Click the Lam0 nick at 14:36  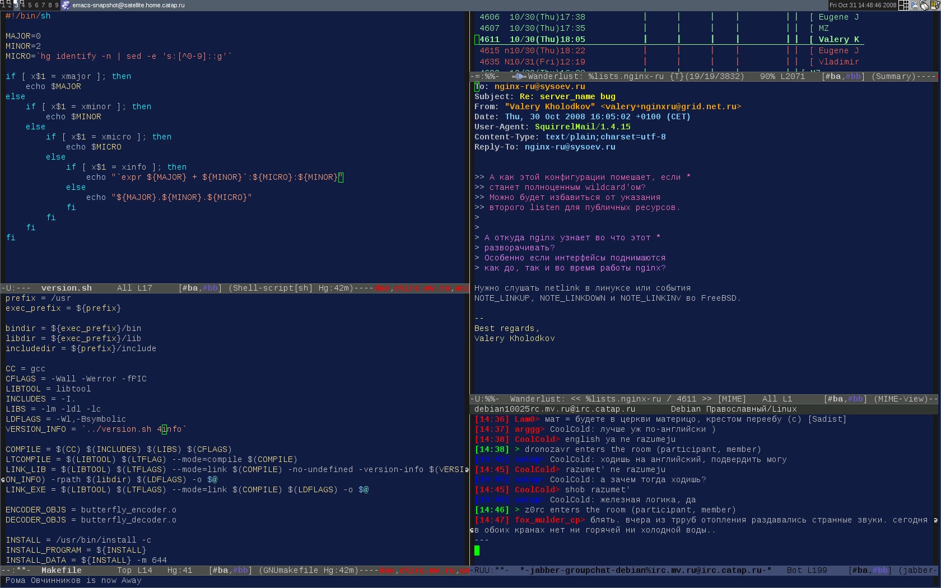[x=527, y=419]
